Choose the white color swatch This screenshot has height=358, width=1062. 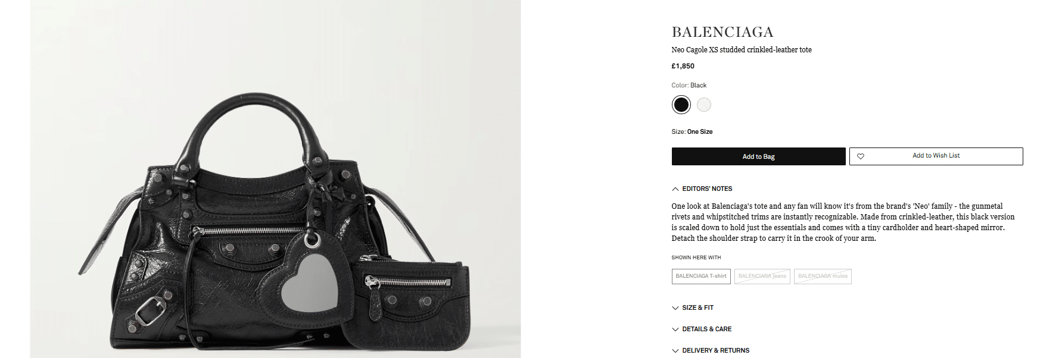[x=704, y=105]
